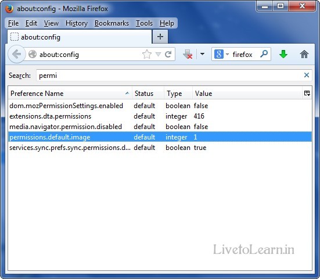This screenshot has width=320, height=279.
Task: Click the download blocked icon with red X
Action: 188,54
